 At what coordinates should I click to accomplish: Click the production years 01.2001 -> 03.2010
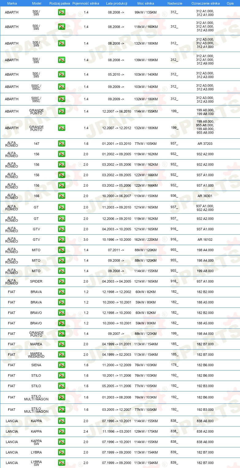(x=117, y=144)
